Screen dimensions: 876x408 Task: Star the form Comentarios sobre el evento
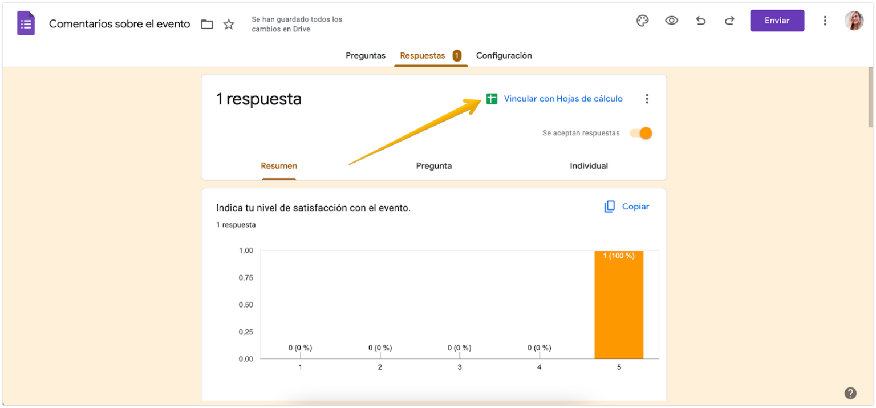coord(228,24)
